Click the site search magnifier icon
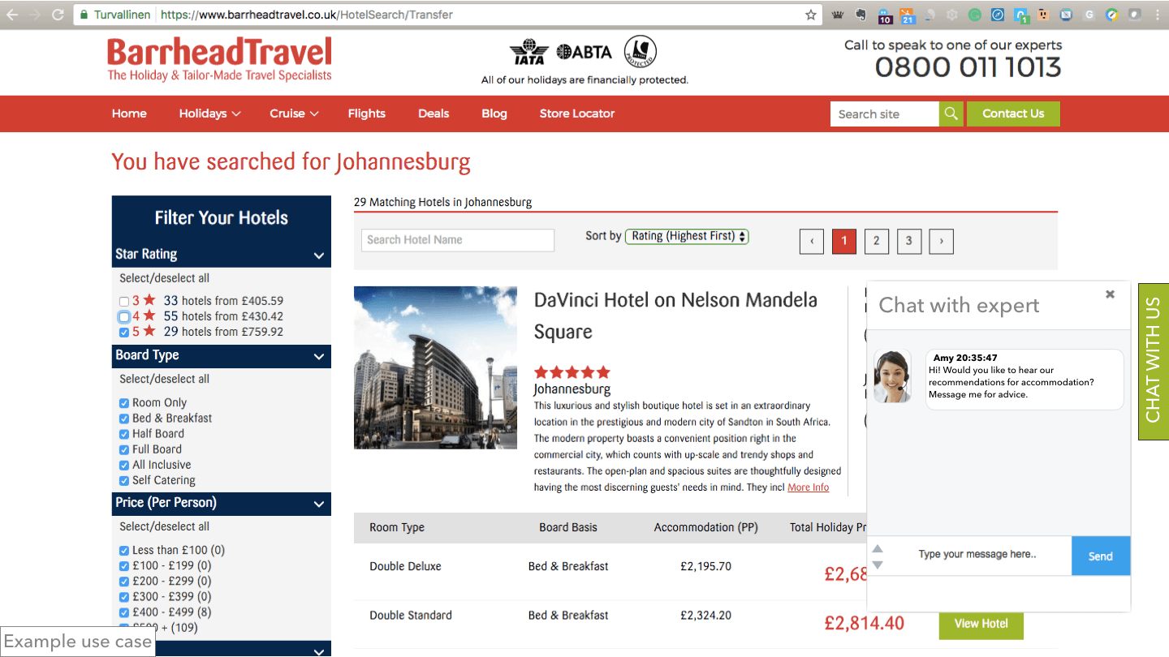This screenshot has width=1169, height=657. [952, 114]
